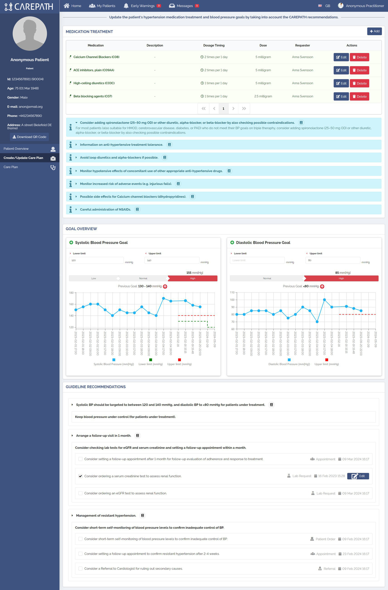
Task: Toggle the red Upper limit legend swatch in systolic chart
Action: 179,360
